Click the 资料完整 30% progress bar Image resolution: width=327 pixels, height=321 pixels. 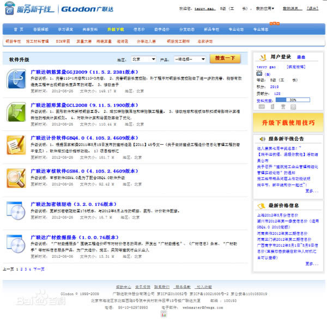pyautogui.click(x=293, y=100)
